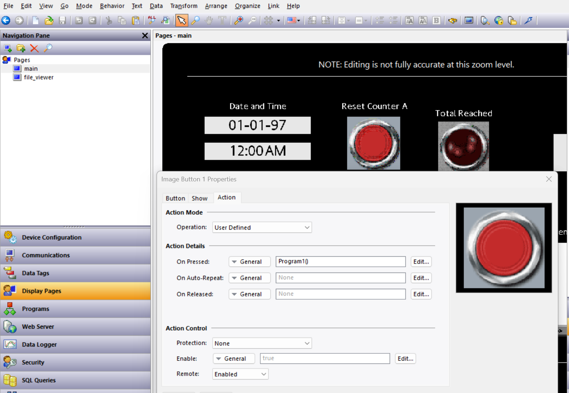The height and width of the screenshot is (393, 569).
Task: Click Edit button next to Enable field
Action: (x=405, y=359)
